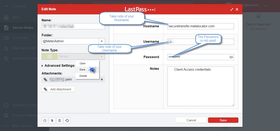Expand the Edit Note dialog to fullscreen
Image resolution: width=280 pixels, height=131 pixels.
click(232, 9)
